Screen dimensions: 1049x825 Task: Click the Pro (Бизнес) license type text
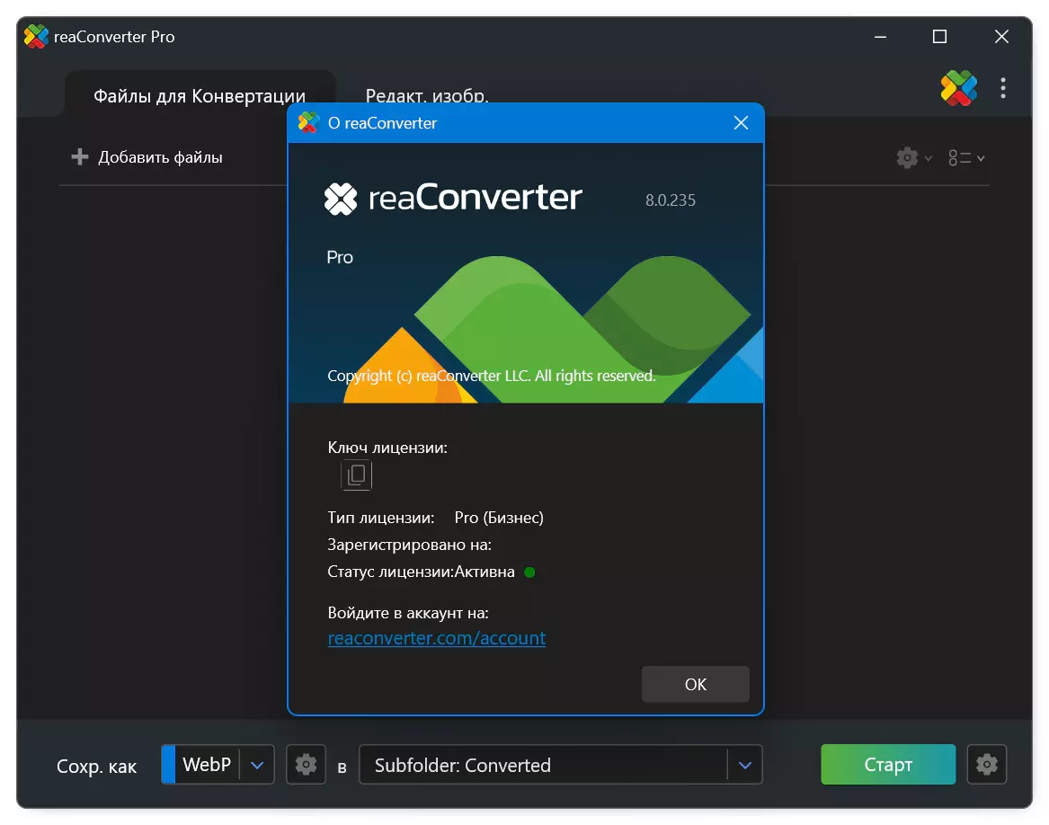(x=499, y=518)
